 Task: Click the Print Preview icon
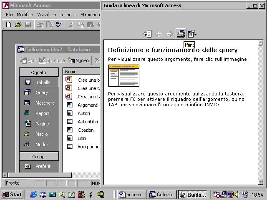50,25
